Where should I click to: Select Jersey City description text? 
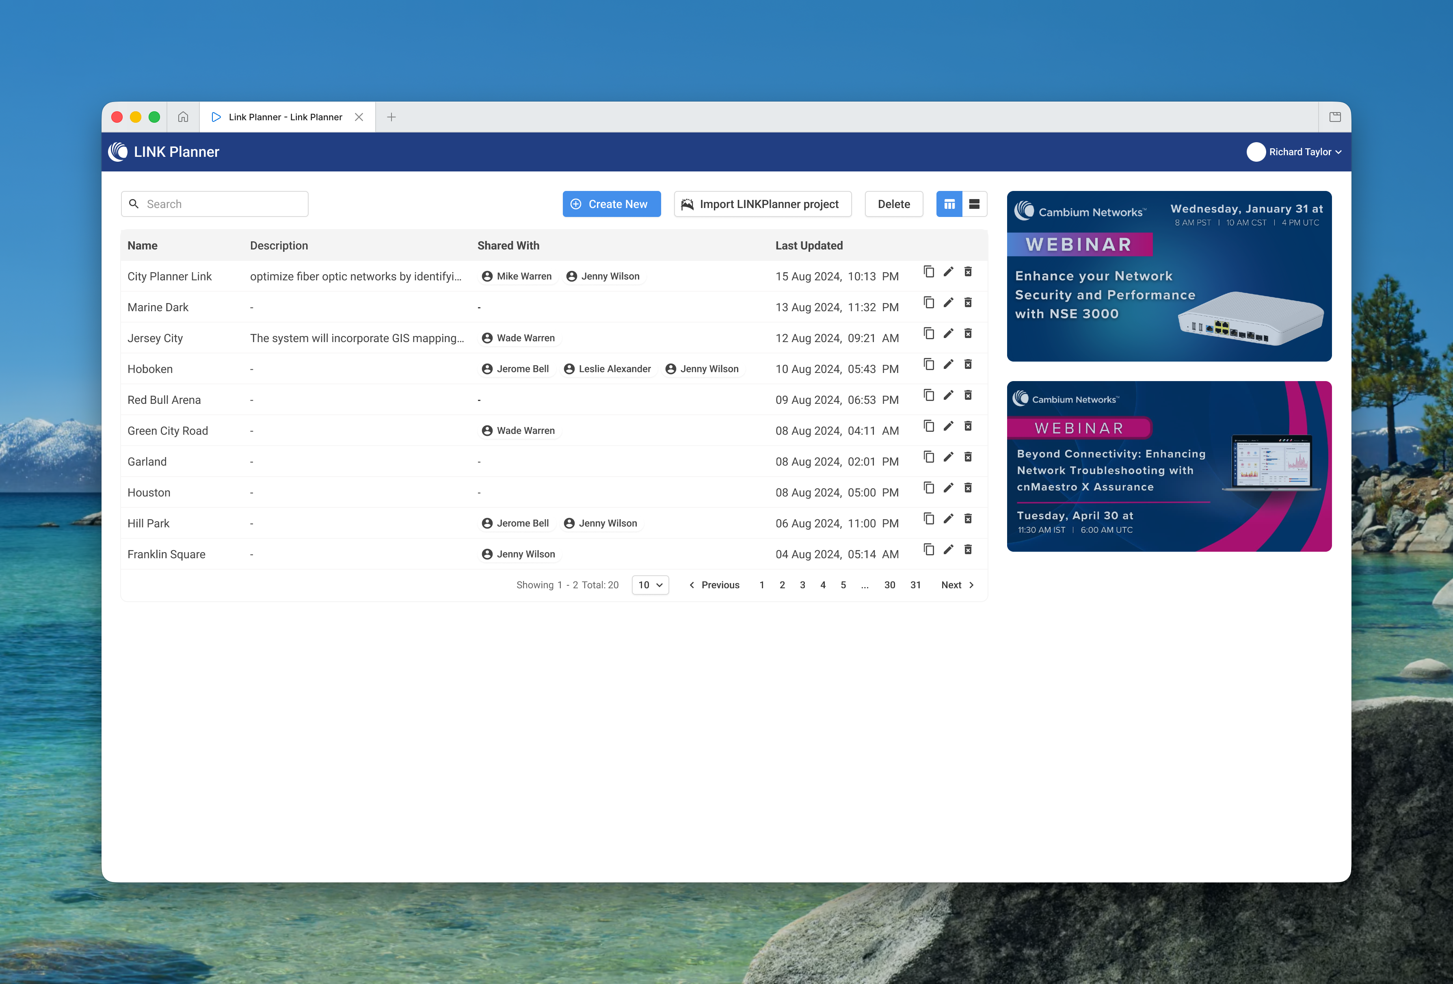[357, 338]
